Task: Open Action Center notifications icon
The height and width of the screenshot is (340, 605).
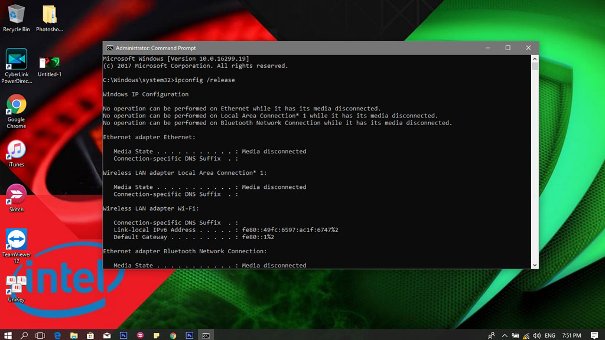Action: [594, 335]
